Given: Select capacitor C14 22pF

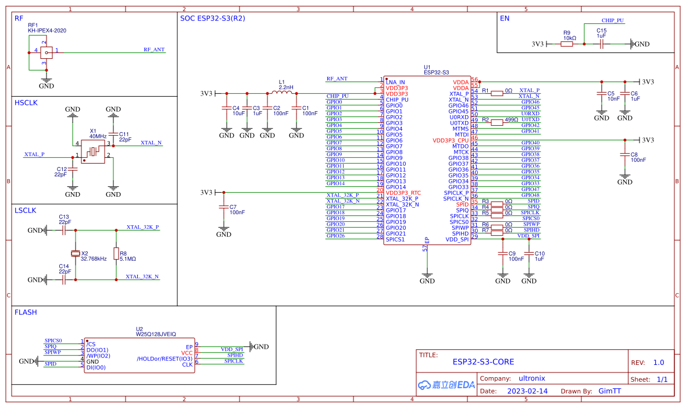Looking at the screenshot, I should pyautogui.click(x=64, y=279).
